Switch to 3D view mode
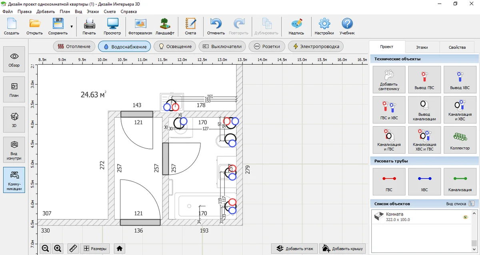 coord(14,120)
